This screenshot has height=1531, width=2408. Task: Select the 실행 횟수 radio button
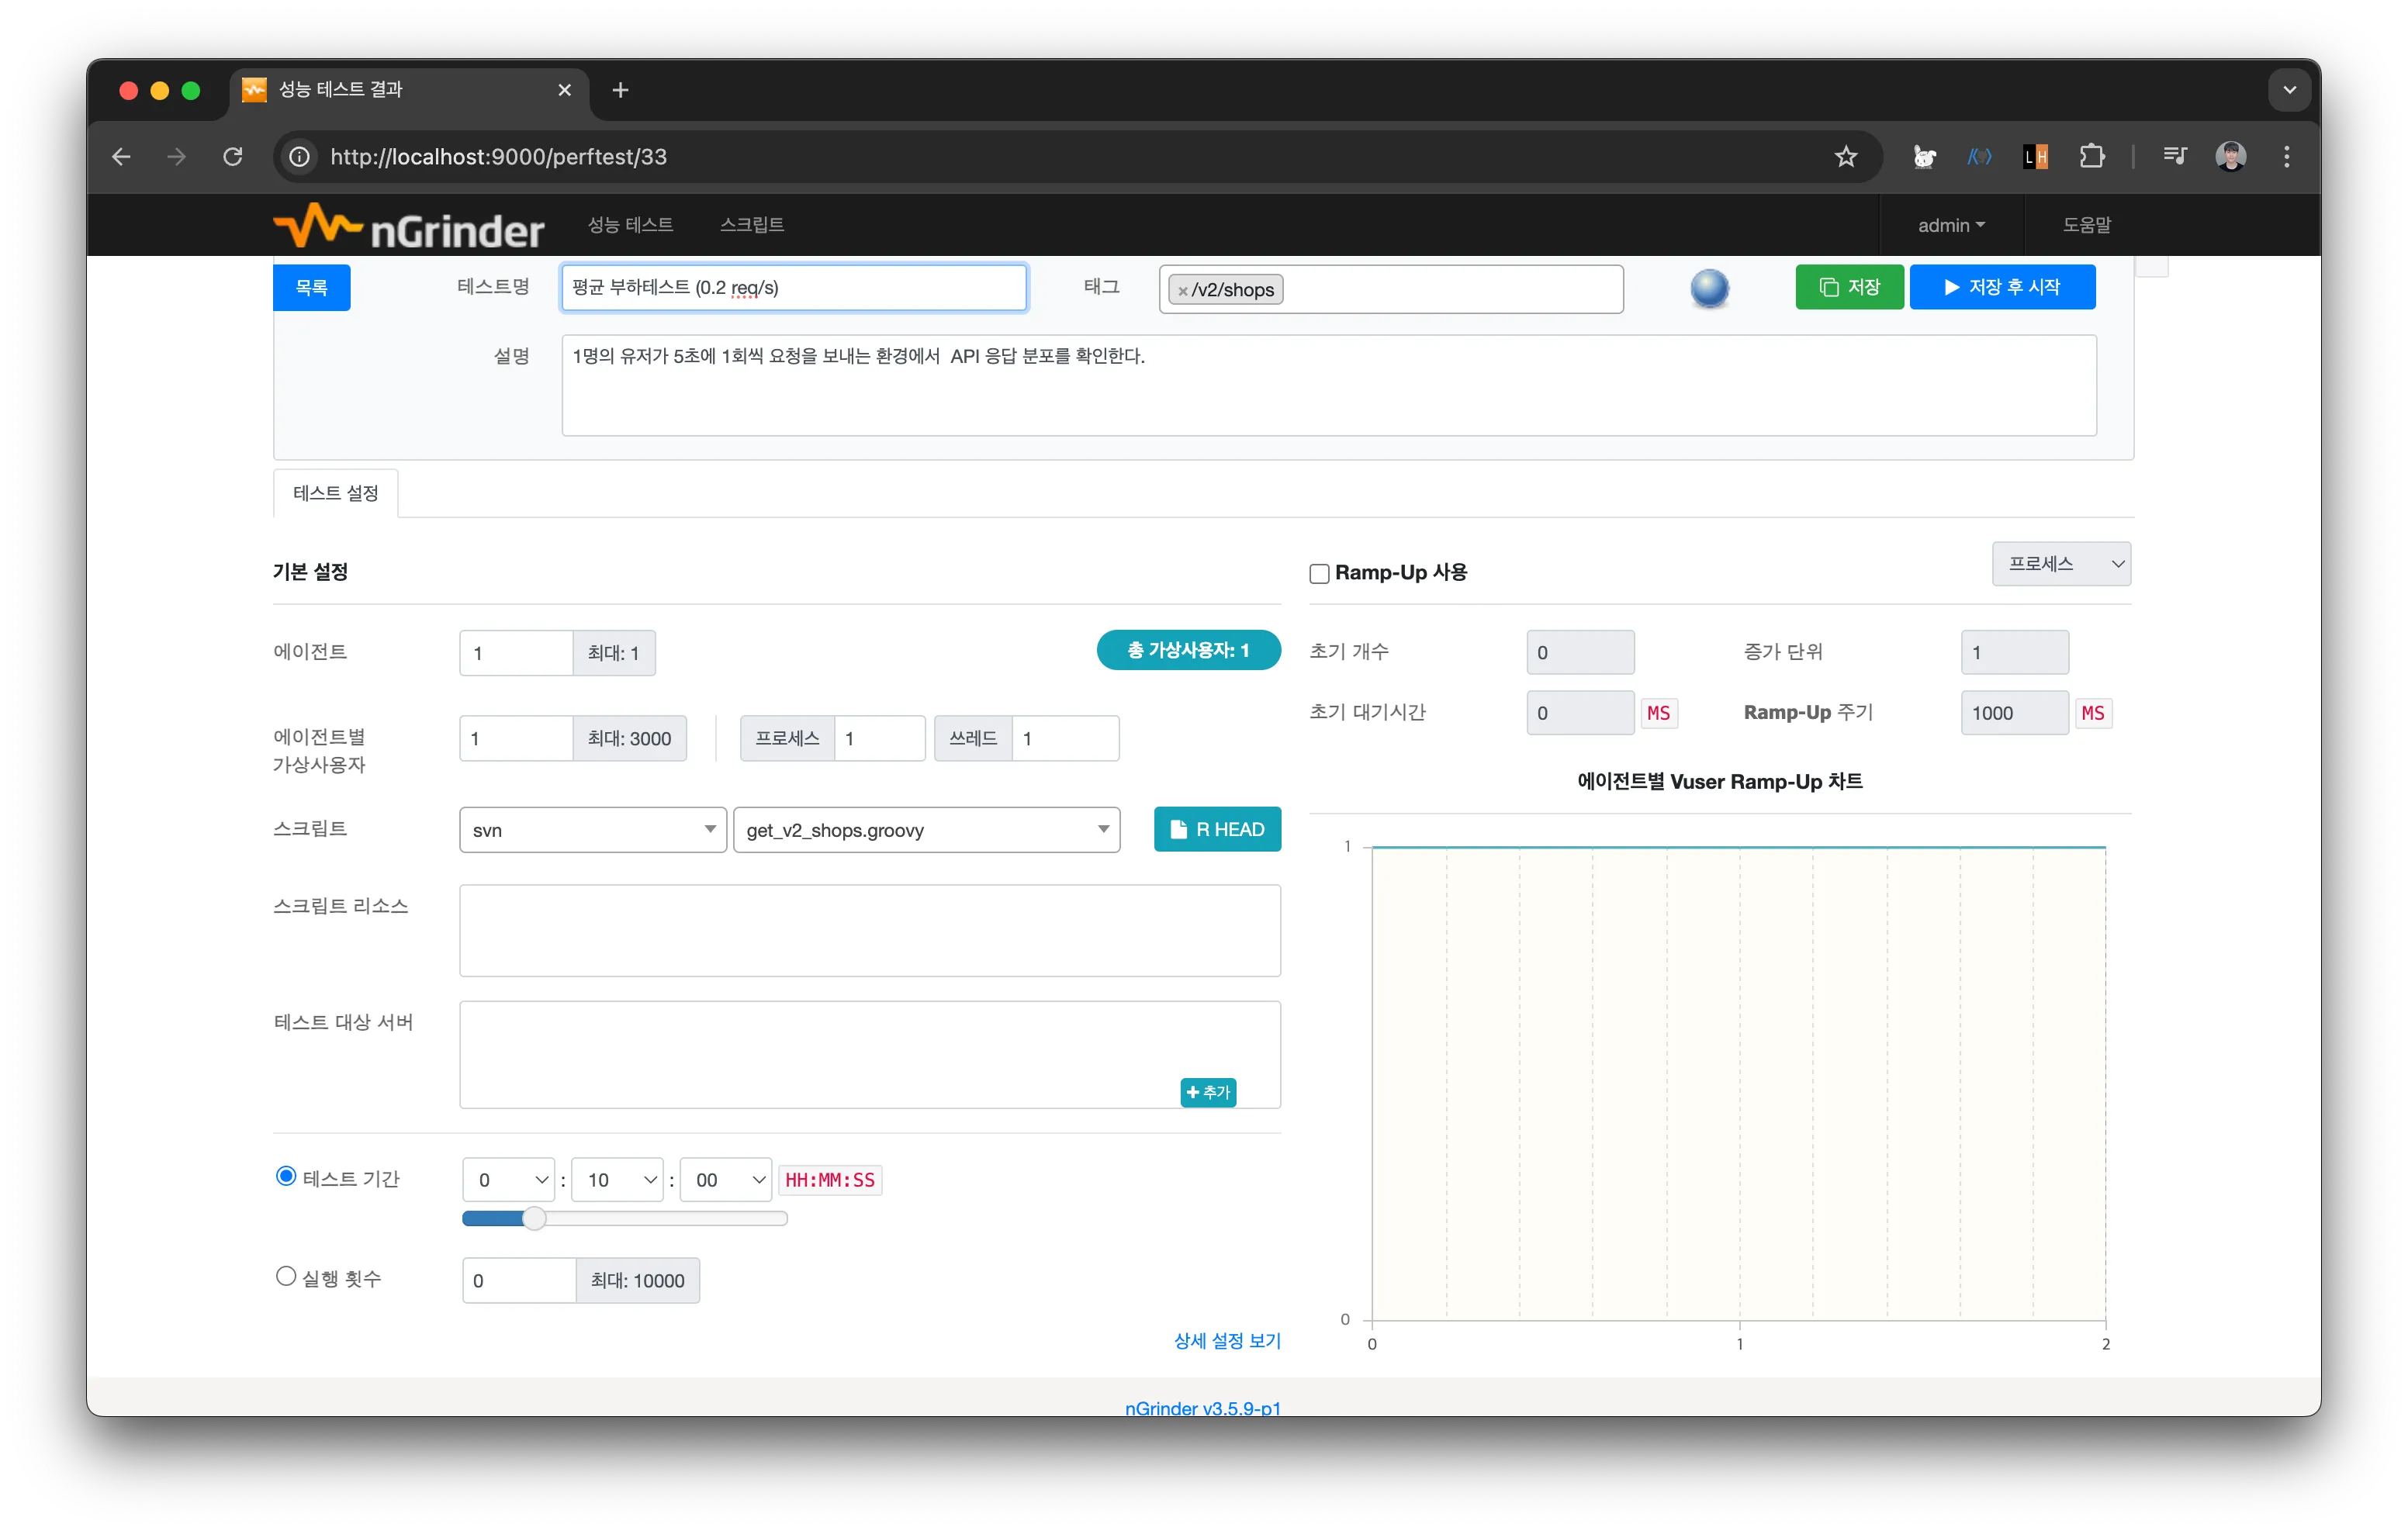286,1276
